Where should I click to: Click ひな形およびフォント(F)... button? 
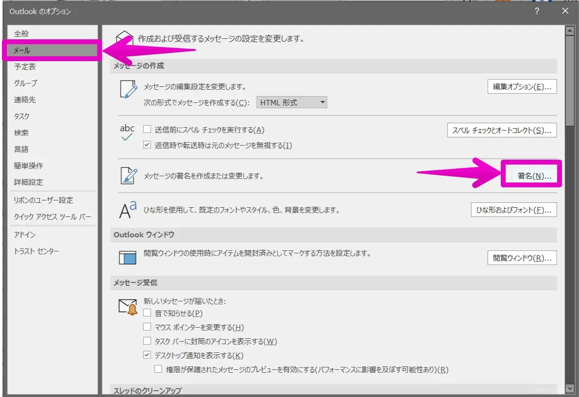(514, 210)
